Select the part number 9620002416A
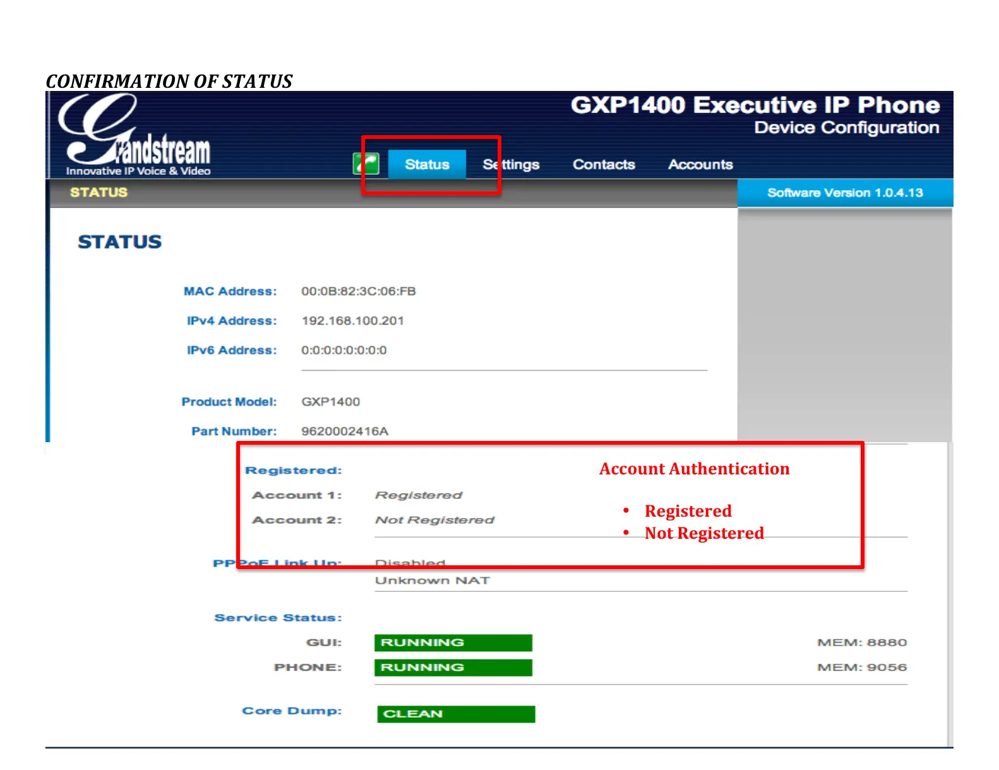The image size is (999, 770). pyautogui.click(x=345, y=431)
